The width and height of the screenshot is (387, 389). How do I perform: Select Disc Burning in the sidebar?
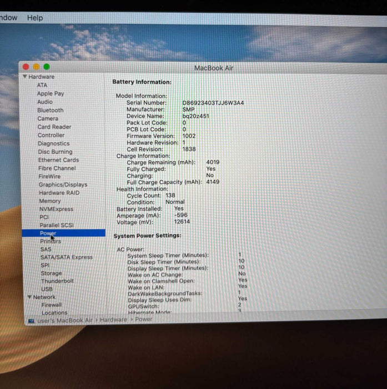(x=55, y=152)
